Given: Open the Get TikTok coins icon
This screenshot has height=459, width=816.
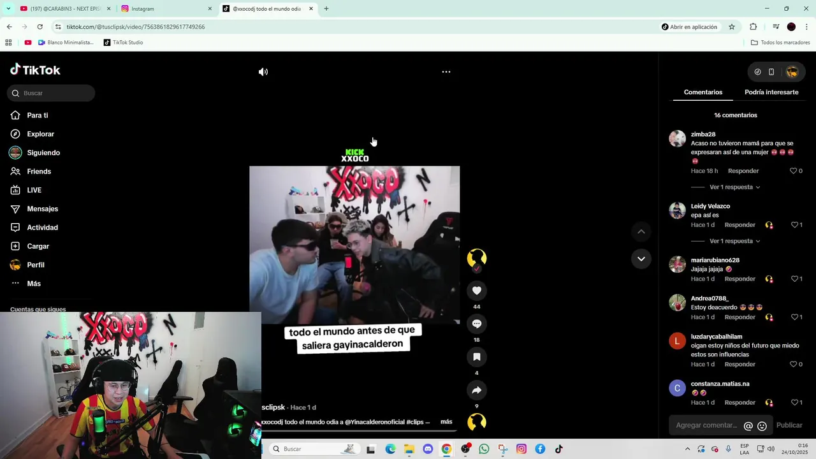Looking at the screenshot, I should click(x=757, y=72).
